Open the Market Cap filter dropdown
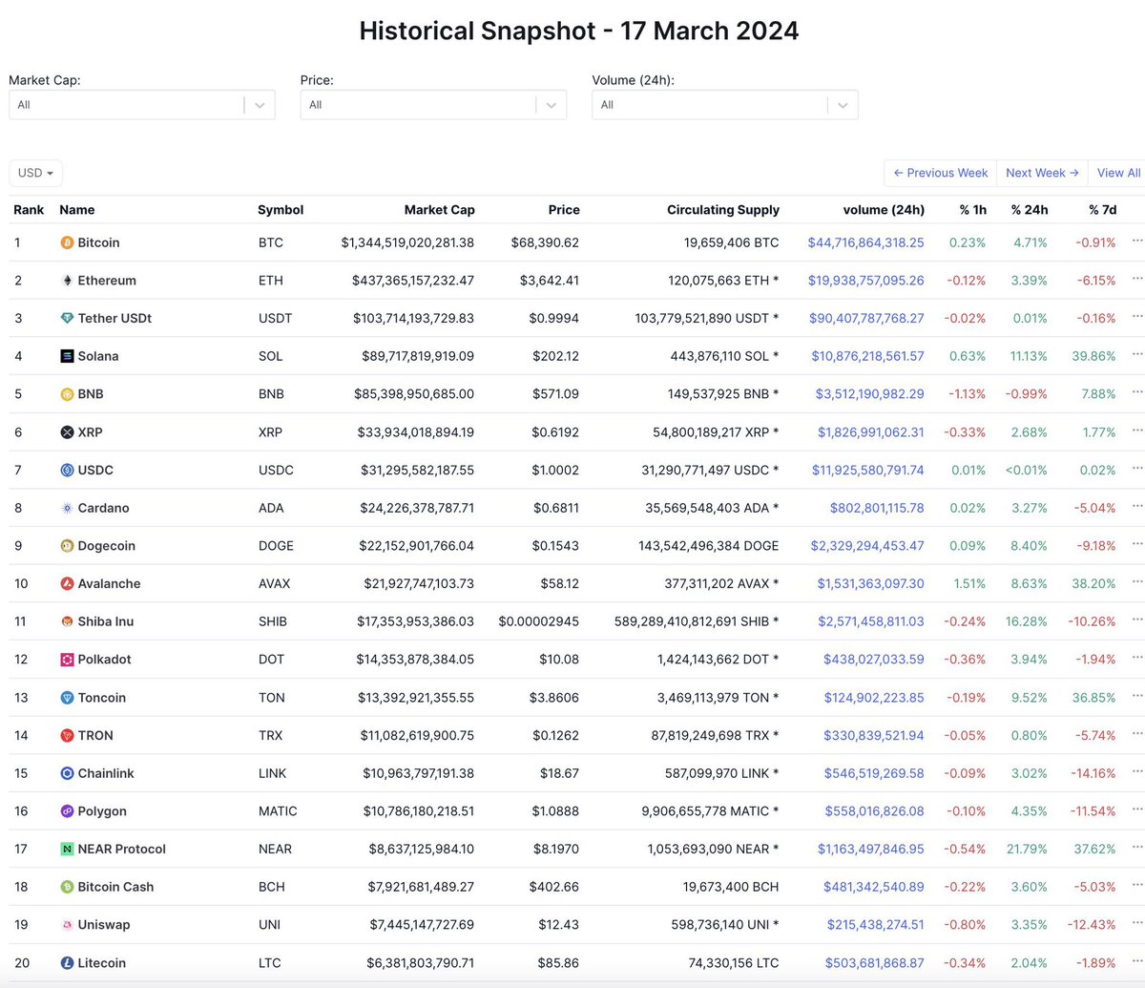Screen dimensions: 1145x988 [142, 105]
